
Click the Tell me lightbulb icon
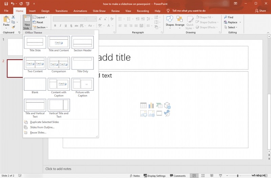pyautogui.click(x=168, y=11)
